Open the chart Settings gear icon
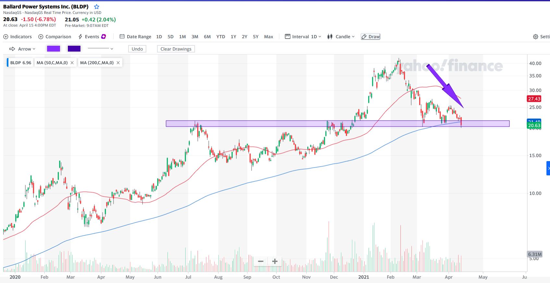This screenshot has width=550, height=283. (535, 37)
